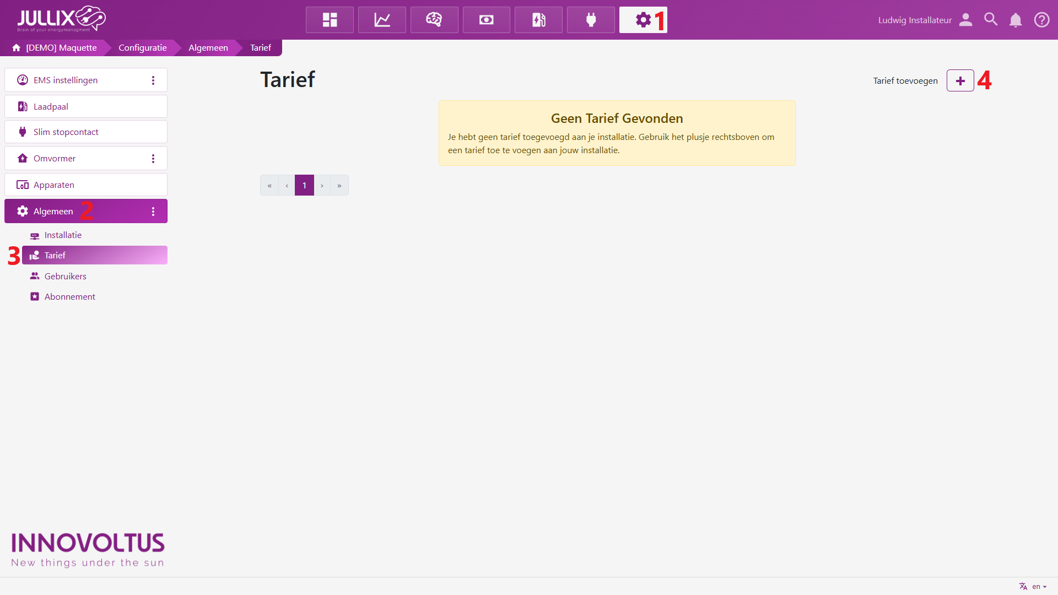The width and height of the screenshot is (1058, 595).
Task: Open the money cost icon in top bar
Action: click(x=486, y=20)
